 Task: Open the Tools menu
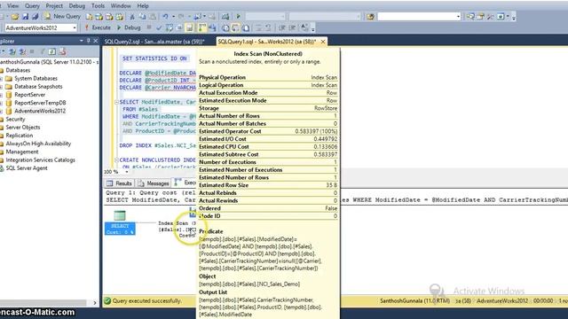98,6
